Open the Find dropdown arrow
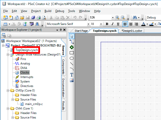Image resolution: width=161 pixels, height=120 pixels. (x=139, y=17)
